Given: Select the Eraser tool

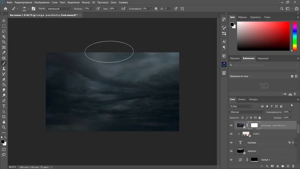Looking at the screenshot, I should [x=4, y=79].
